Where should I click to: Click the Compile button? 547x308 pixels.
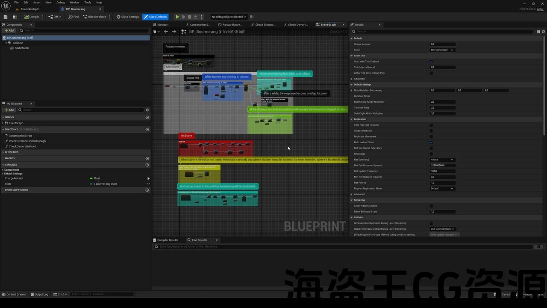(32, 17)
